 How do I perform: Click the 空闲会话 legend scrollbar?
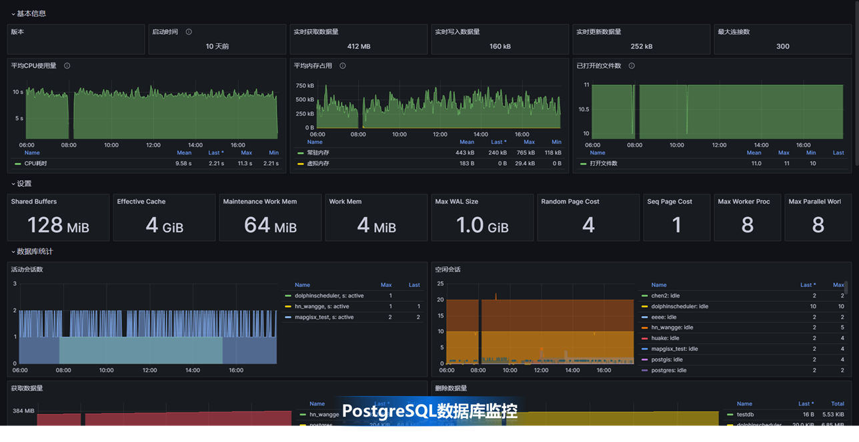tap(847, 288)
